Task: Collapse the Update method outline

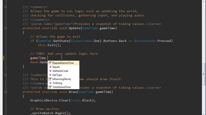Action: click(x=6, y=28)
